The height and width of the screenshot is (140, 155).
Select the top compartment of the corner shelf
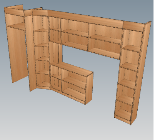pos(41,23)
